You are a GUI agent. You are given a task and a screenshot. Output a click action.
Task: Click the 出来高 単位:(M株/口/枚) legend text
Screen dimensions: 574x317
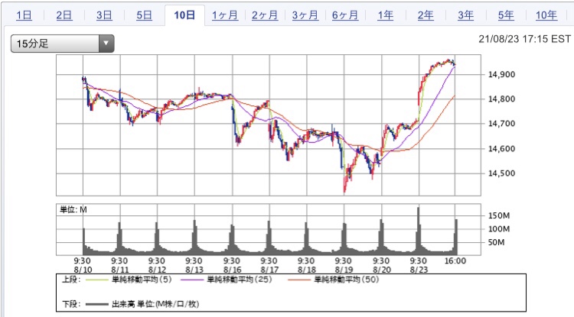coord(155,304)
